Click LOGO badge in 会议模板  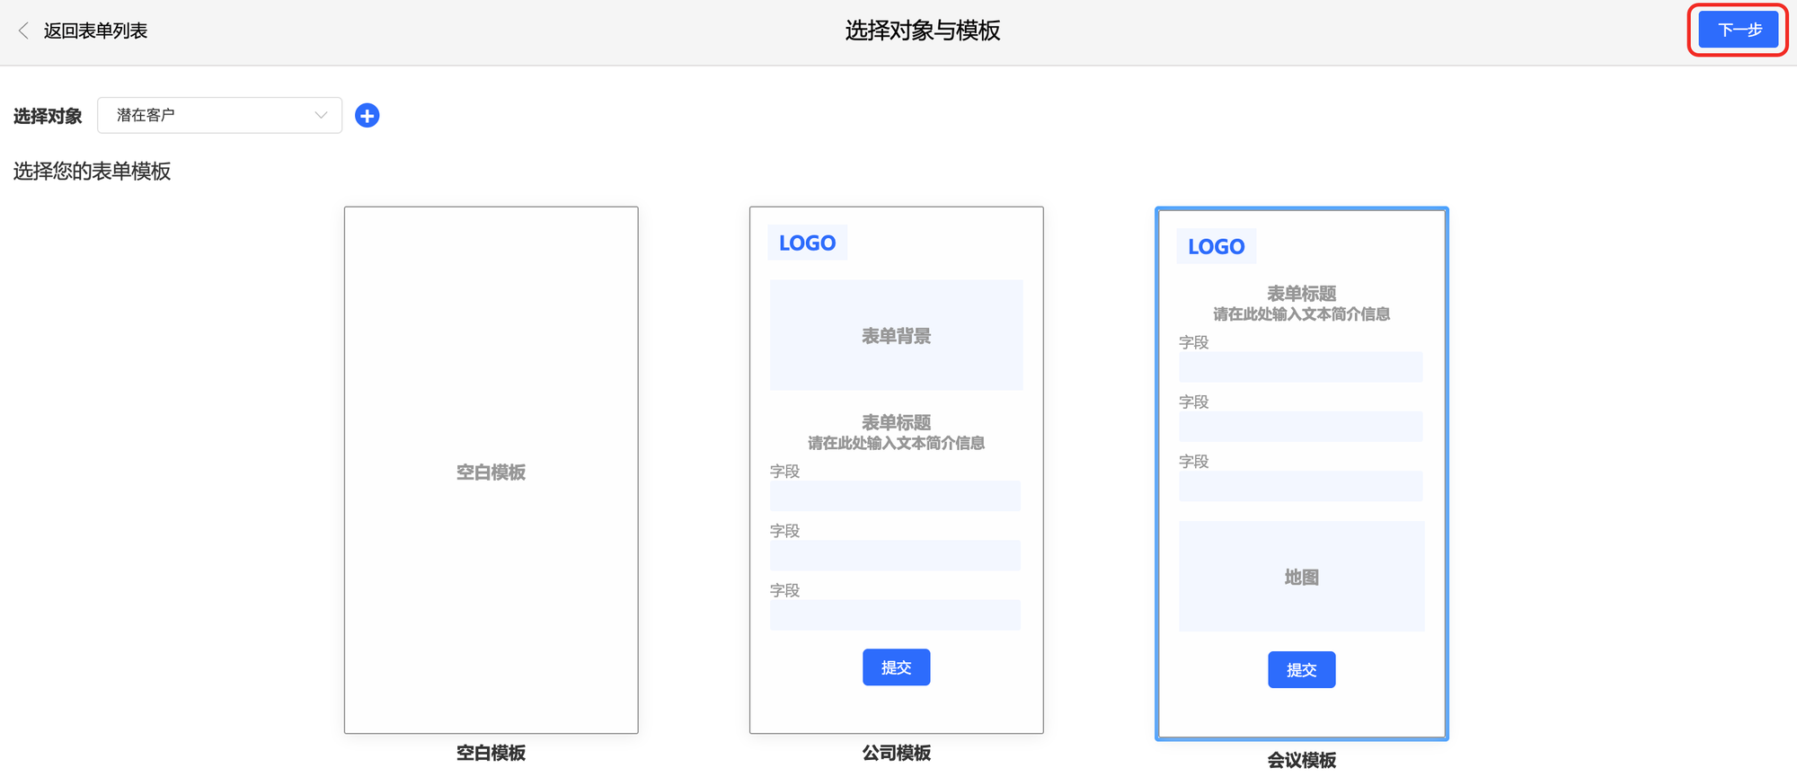tap(1216, 247)
